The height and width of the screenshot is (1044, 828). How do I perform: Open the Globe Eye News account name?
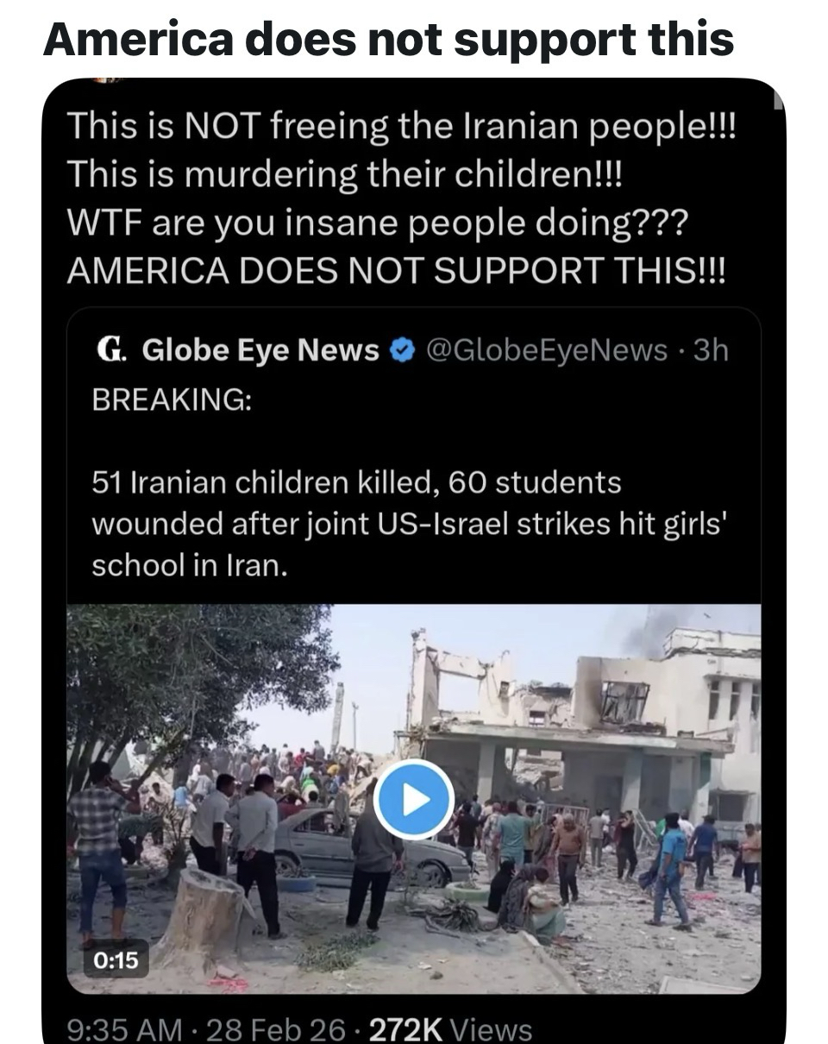pos(260,350)
